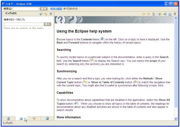Click the Eclipse icon in title bar
Screen dimensions: 180x127
4,4
